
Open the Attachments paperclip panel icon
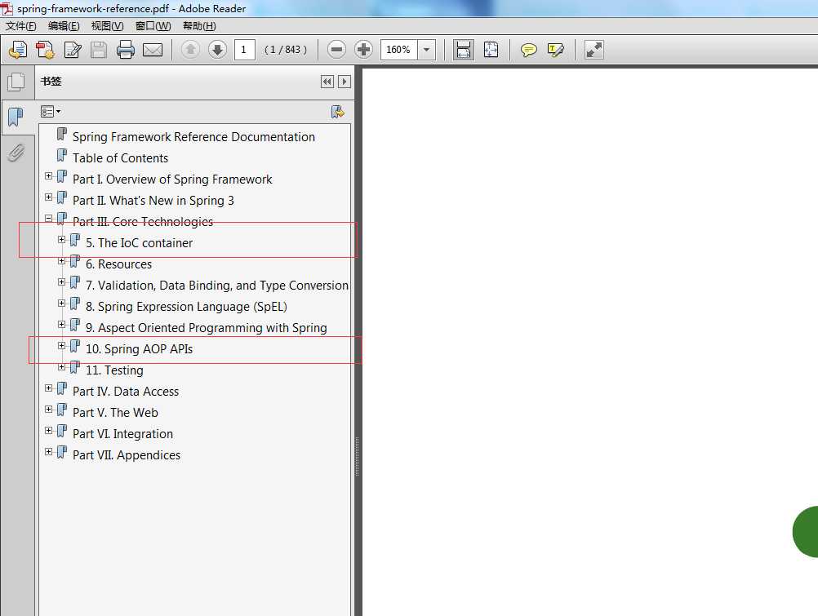16,153
